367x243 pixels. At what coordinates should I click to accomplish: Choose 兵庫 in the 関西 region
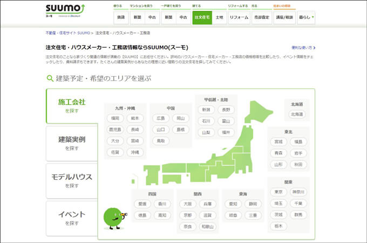click(208, 204)
